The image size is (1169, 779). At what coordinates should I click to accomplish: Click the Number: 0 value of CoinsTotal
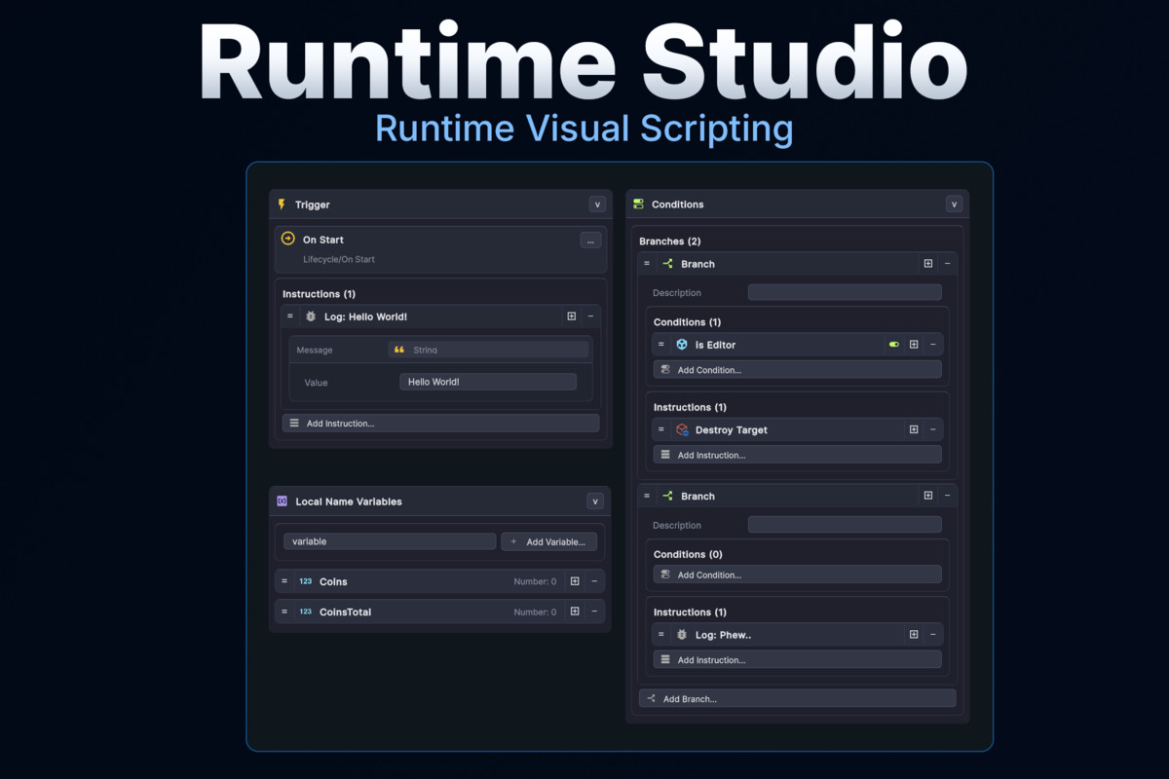click(x=535, y=612)
